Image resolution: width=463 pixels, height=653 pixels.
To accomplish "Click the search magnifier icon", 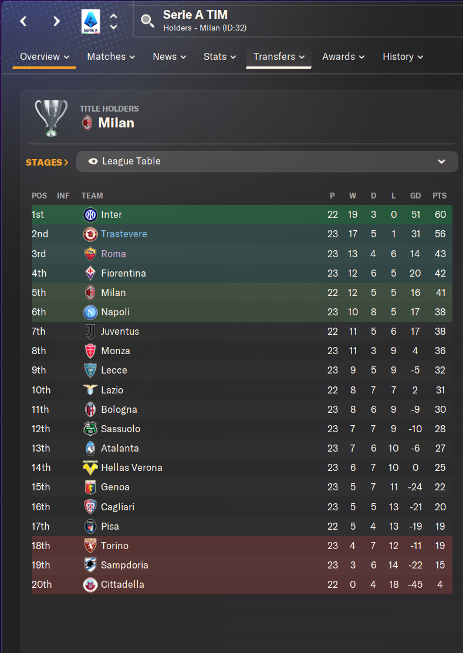I will pos(147,21).
